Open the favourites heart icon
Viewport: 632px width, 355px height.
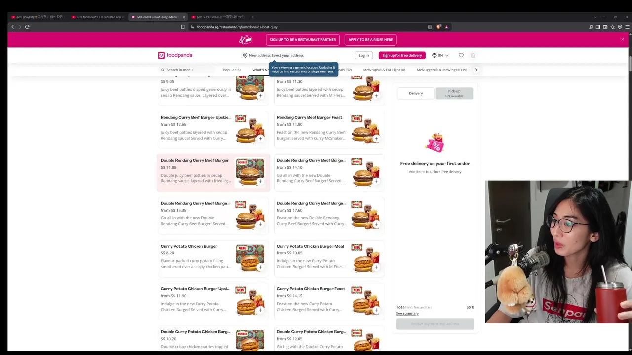coord(461,55)
